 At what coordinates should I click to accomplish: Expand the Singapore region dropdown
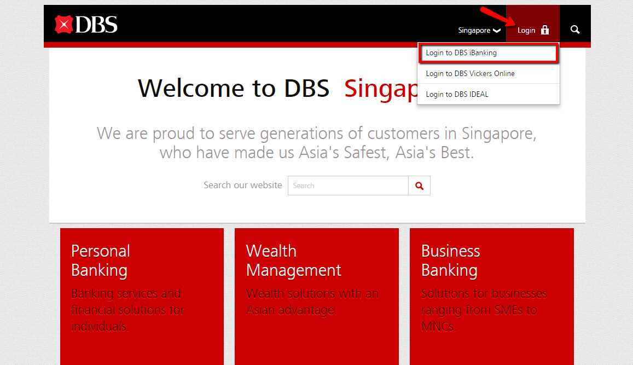coord(479,30)
